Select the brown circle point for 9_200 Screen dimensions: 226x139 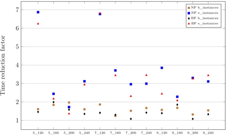(193, 115)
